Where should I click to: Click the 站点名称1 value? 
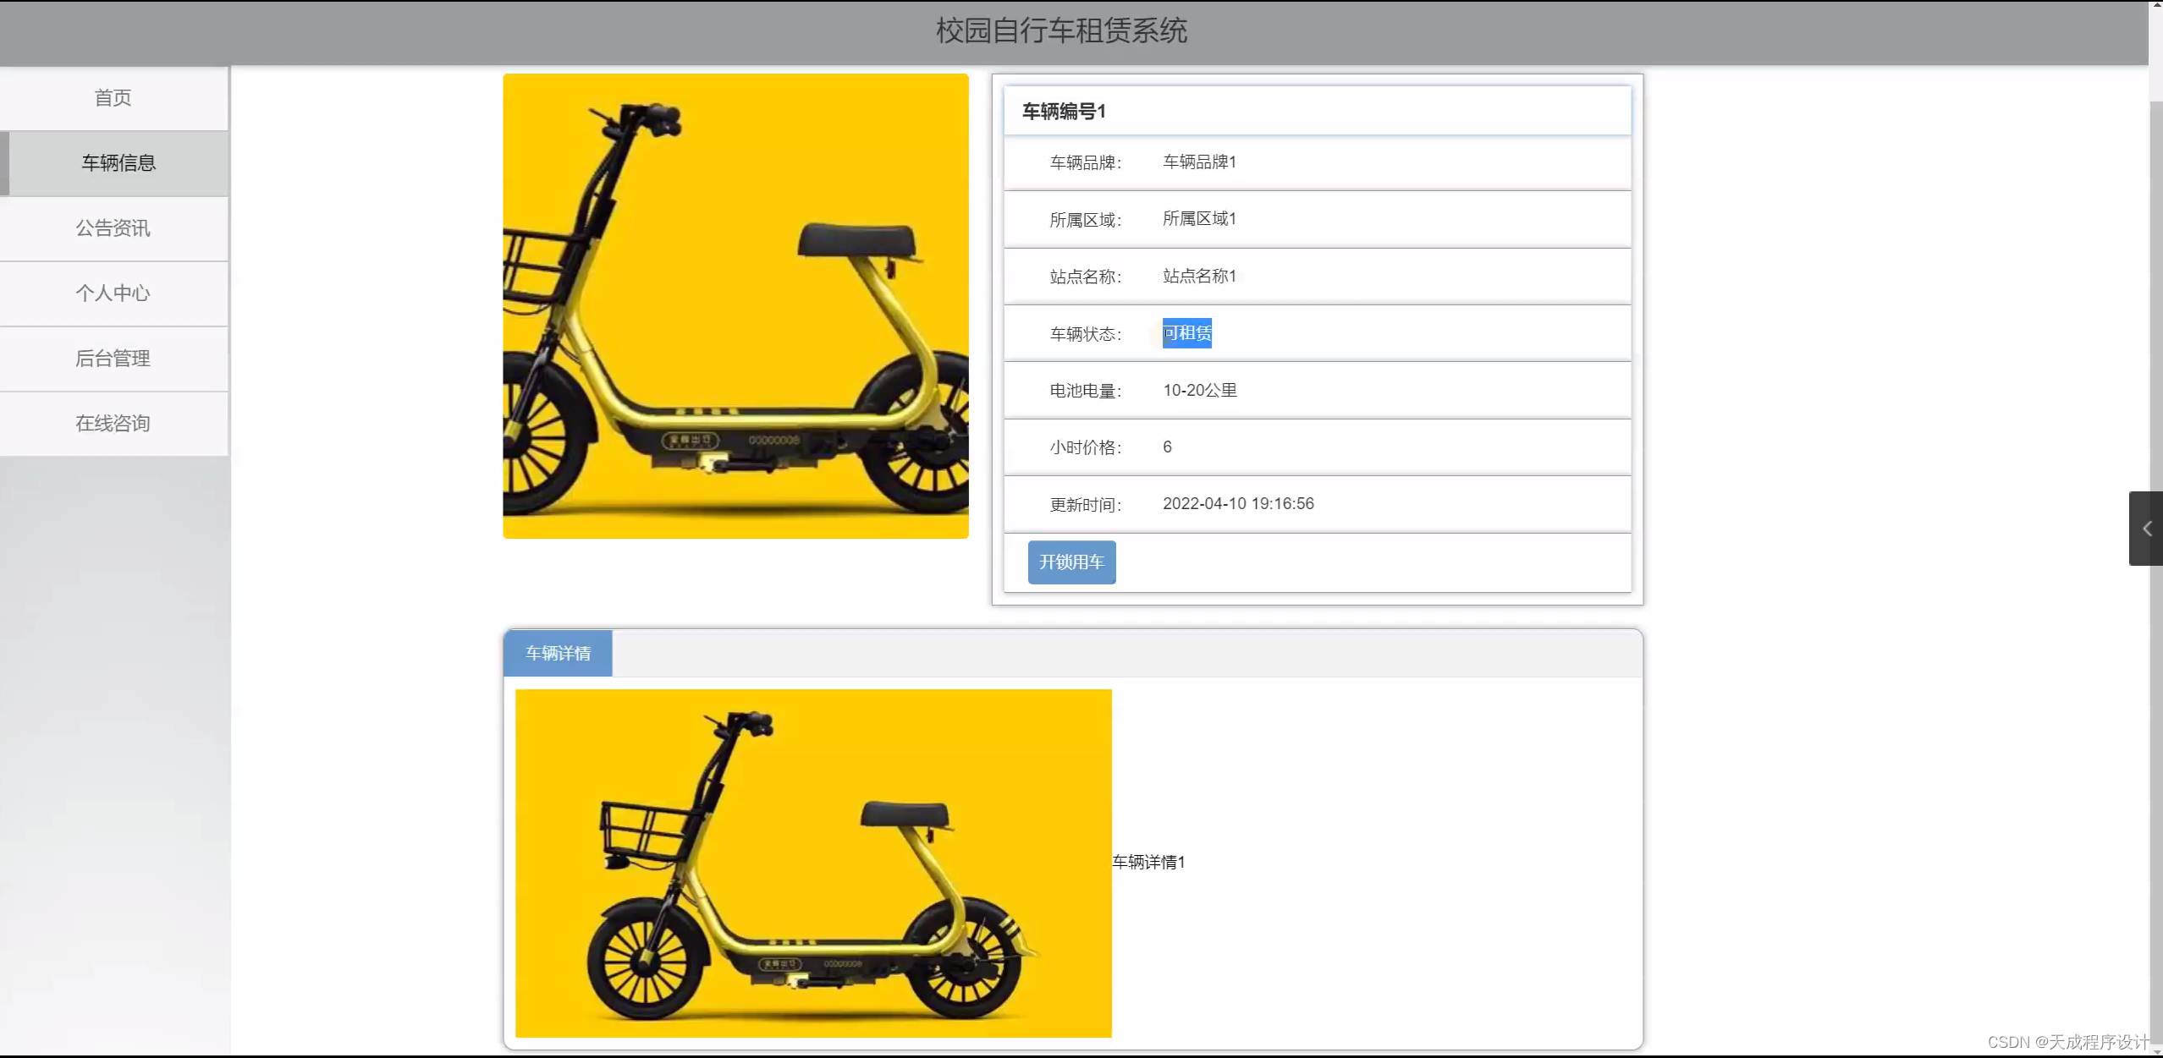click(1199, 276)
